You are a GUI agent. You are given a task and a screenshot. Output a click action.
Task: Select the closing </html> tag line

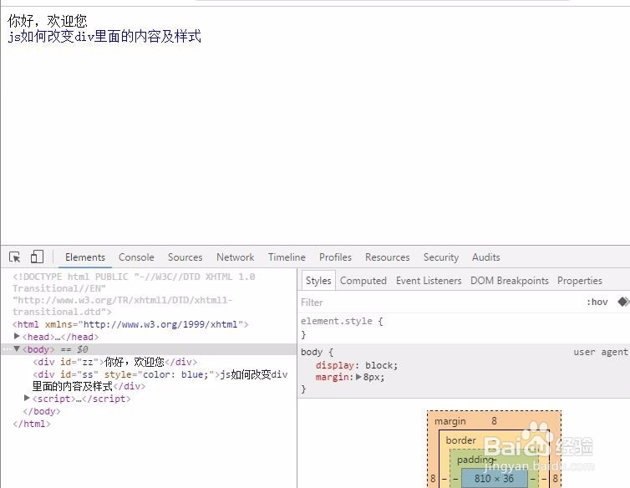coord(32,424)
